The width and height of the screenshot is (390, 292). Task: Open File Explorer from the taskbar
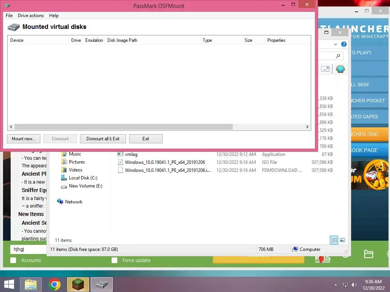coord(31,284)
